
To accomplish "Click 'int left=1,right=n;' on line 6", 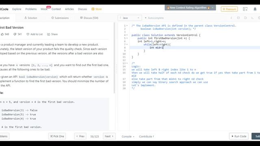I will (152, 41).
